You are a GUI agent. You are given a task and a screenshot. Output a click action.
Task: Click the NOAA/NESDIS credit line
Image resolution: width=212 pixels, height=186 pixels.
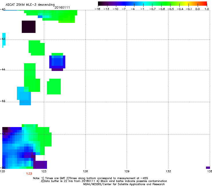(124, 184)
